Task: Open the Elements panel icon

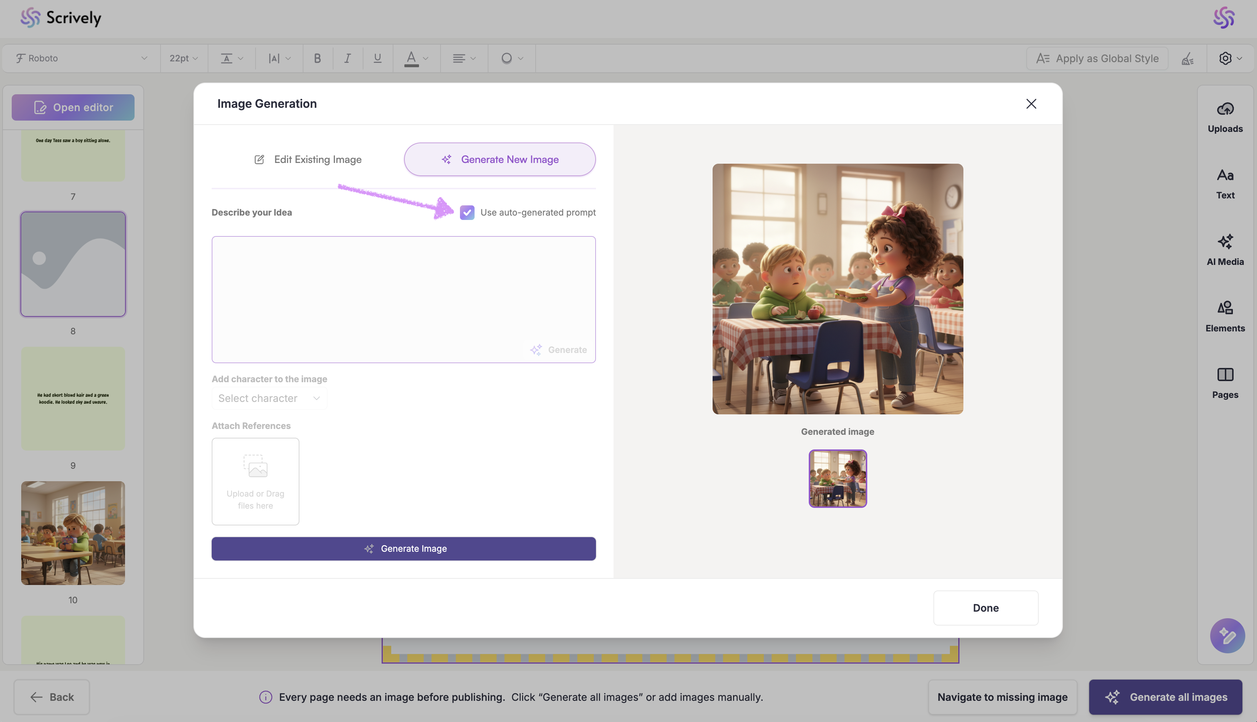Action: 1225,308
